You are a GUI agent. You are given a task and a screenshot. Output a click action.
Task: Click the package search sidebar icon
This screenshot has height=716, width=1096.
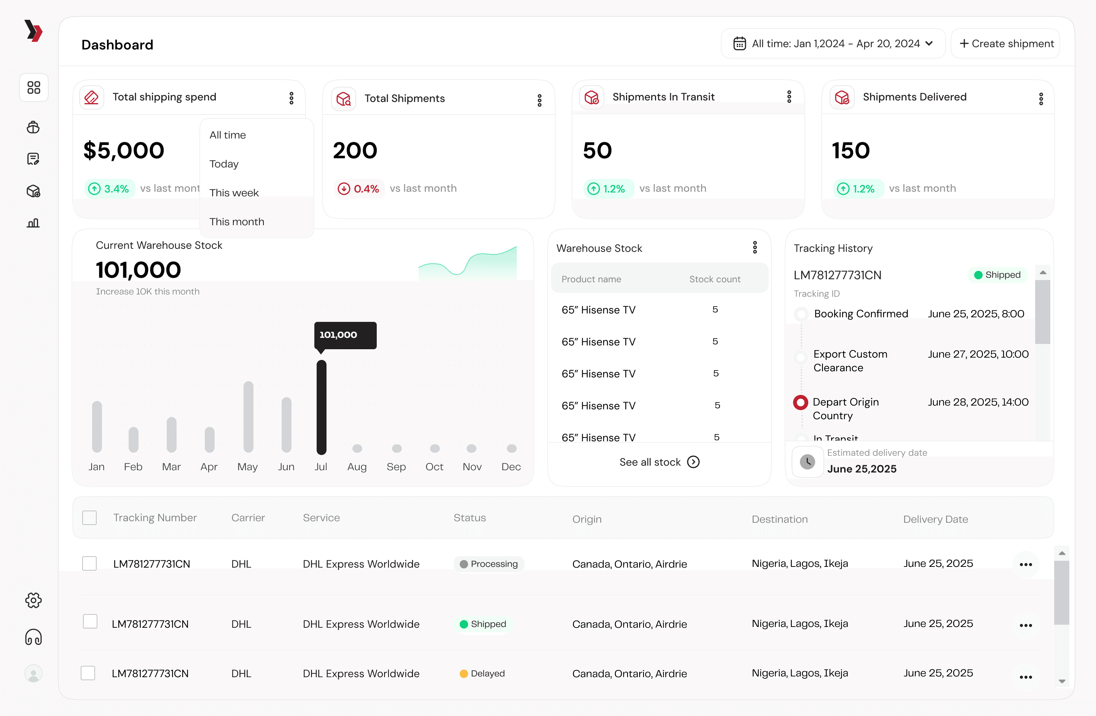tap(33, 191)
